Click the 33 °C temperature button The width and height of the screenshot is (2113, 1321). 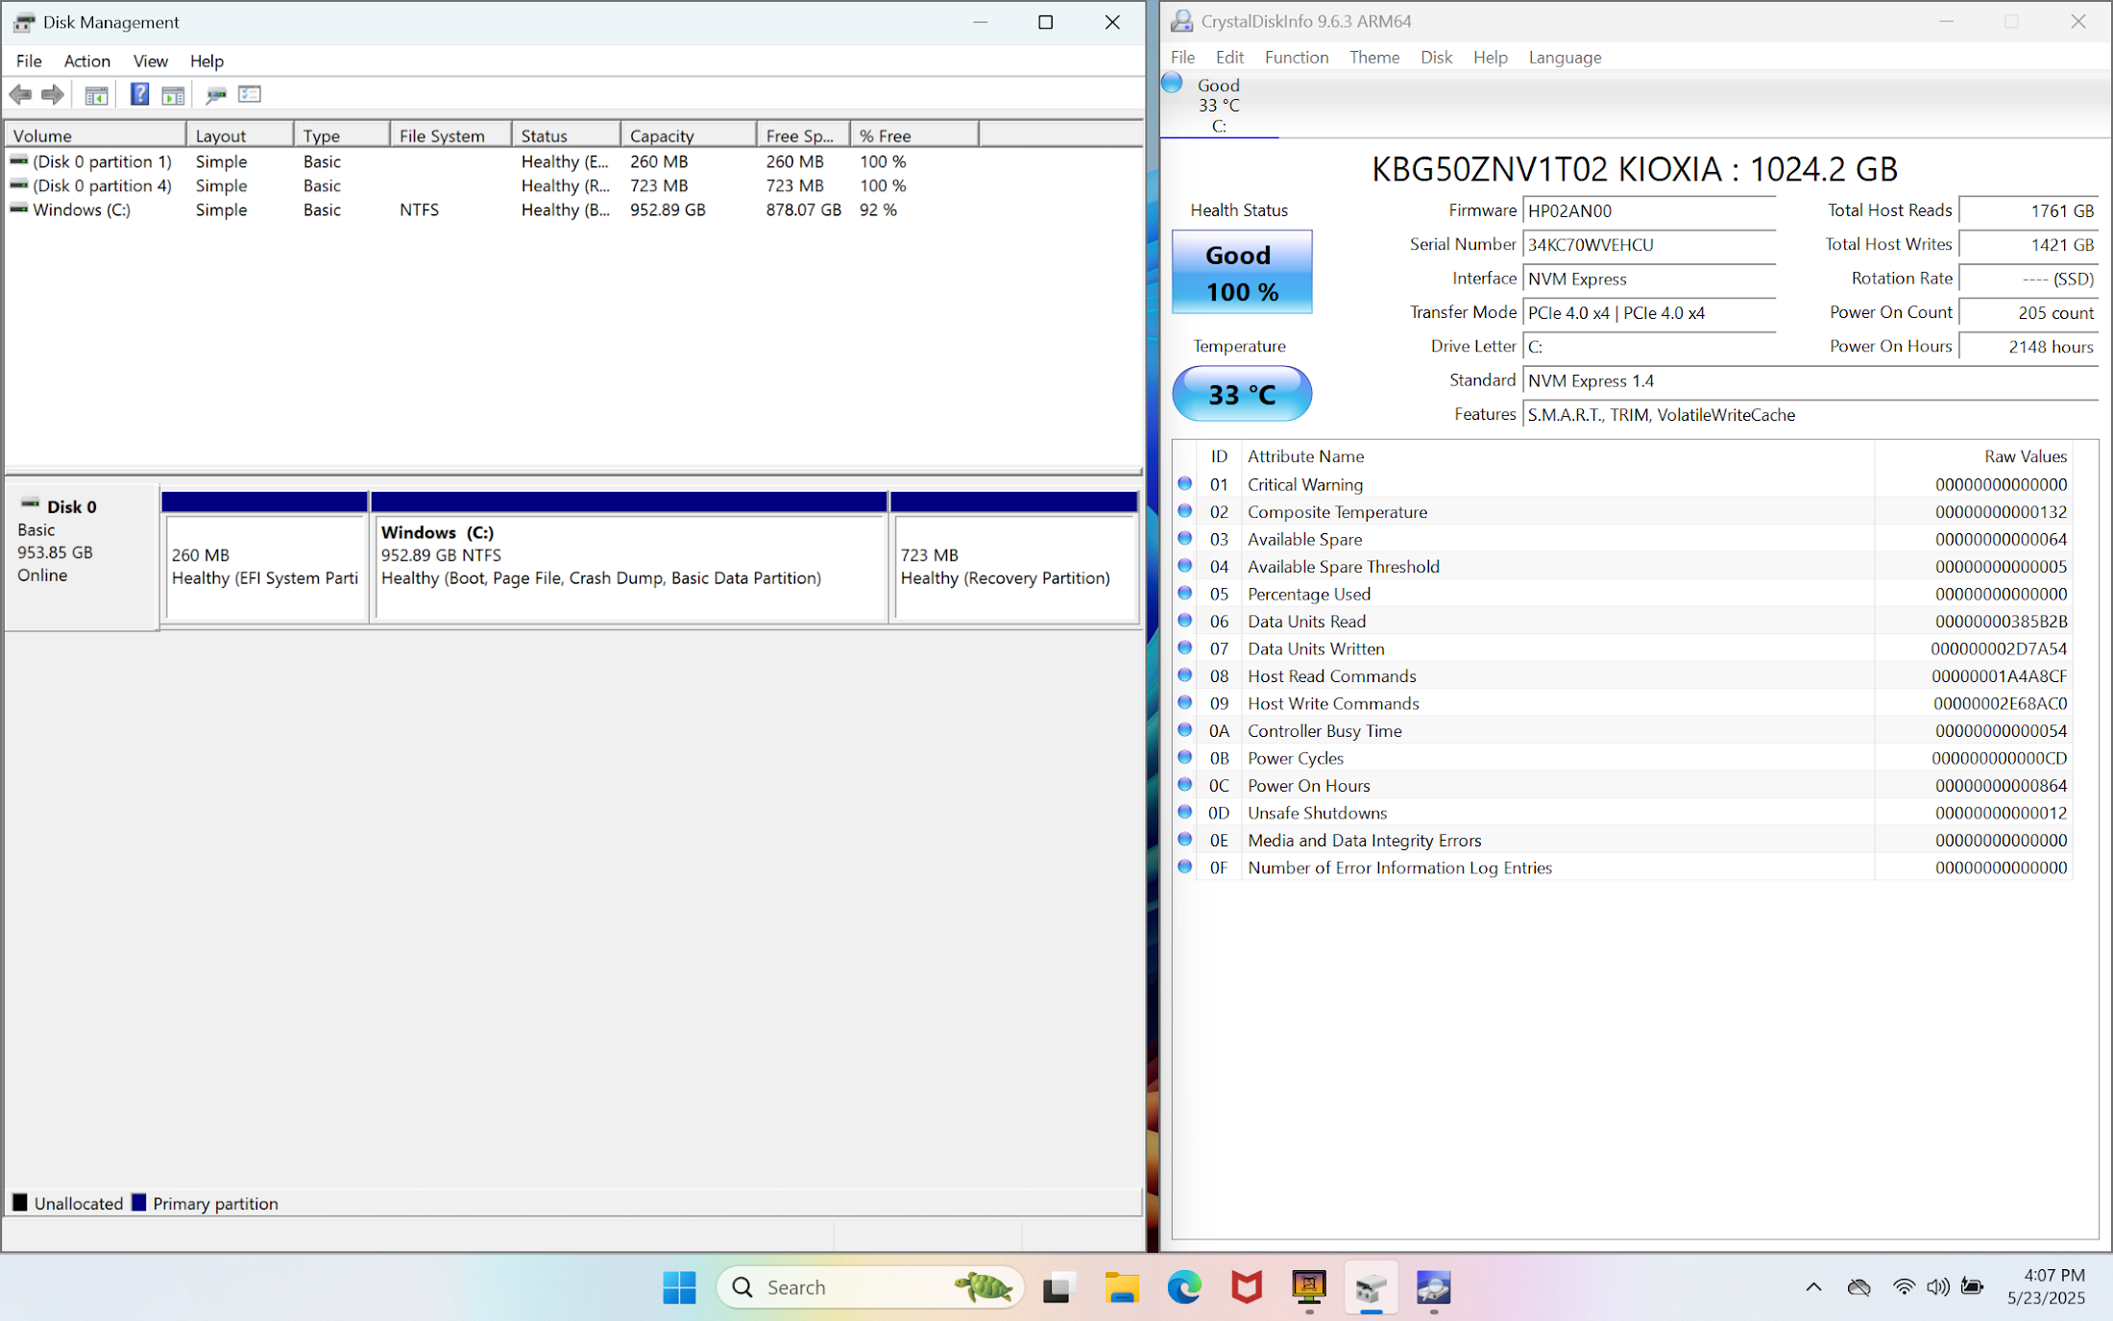1242,393
